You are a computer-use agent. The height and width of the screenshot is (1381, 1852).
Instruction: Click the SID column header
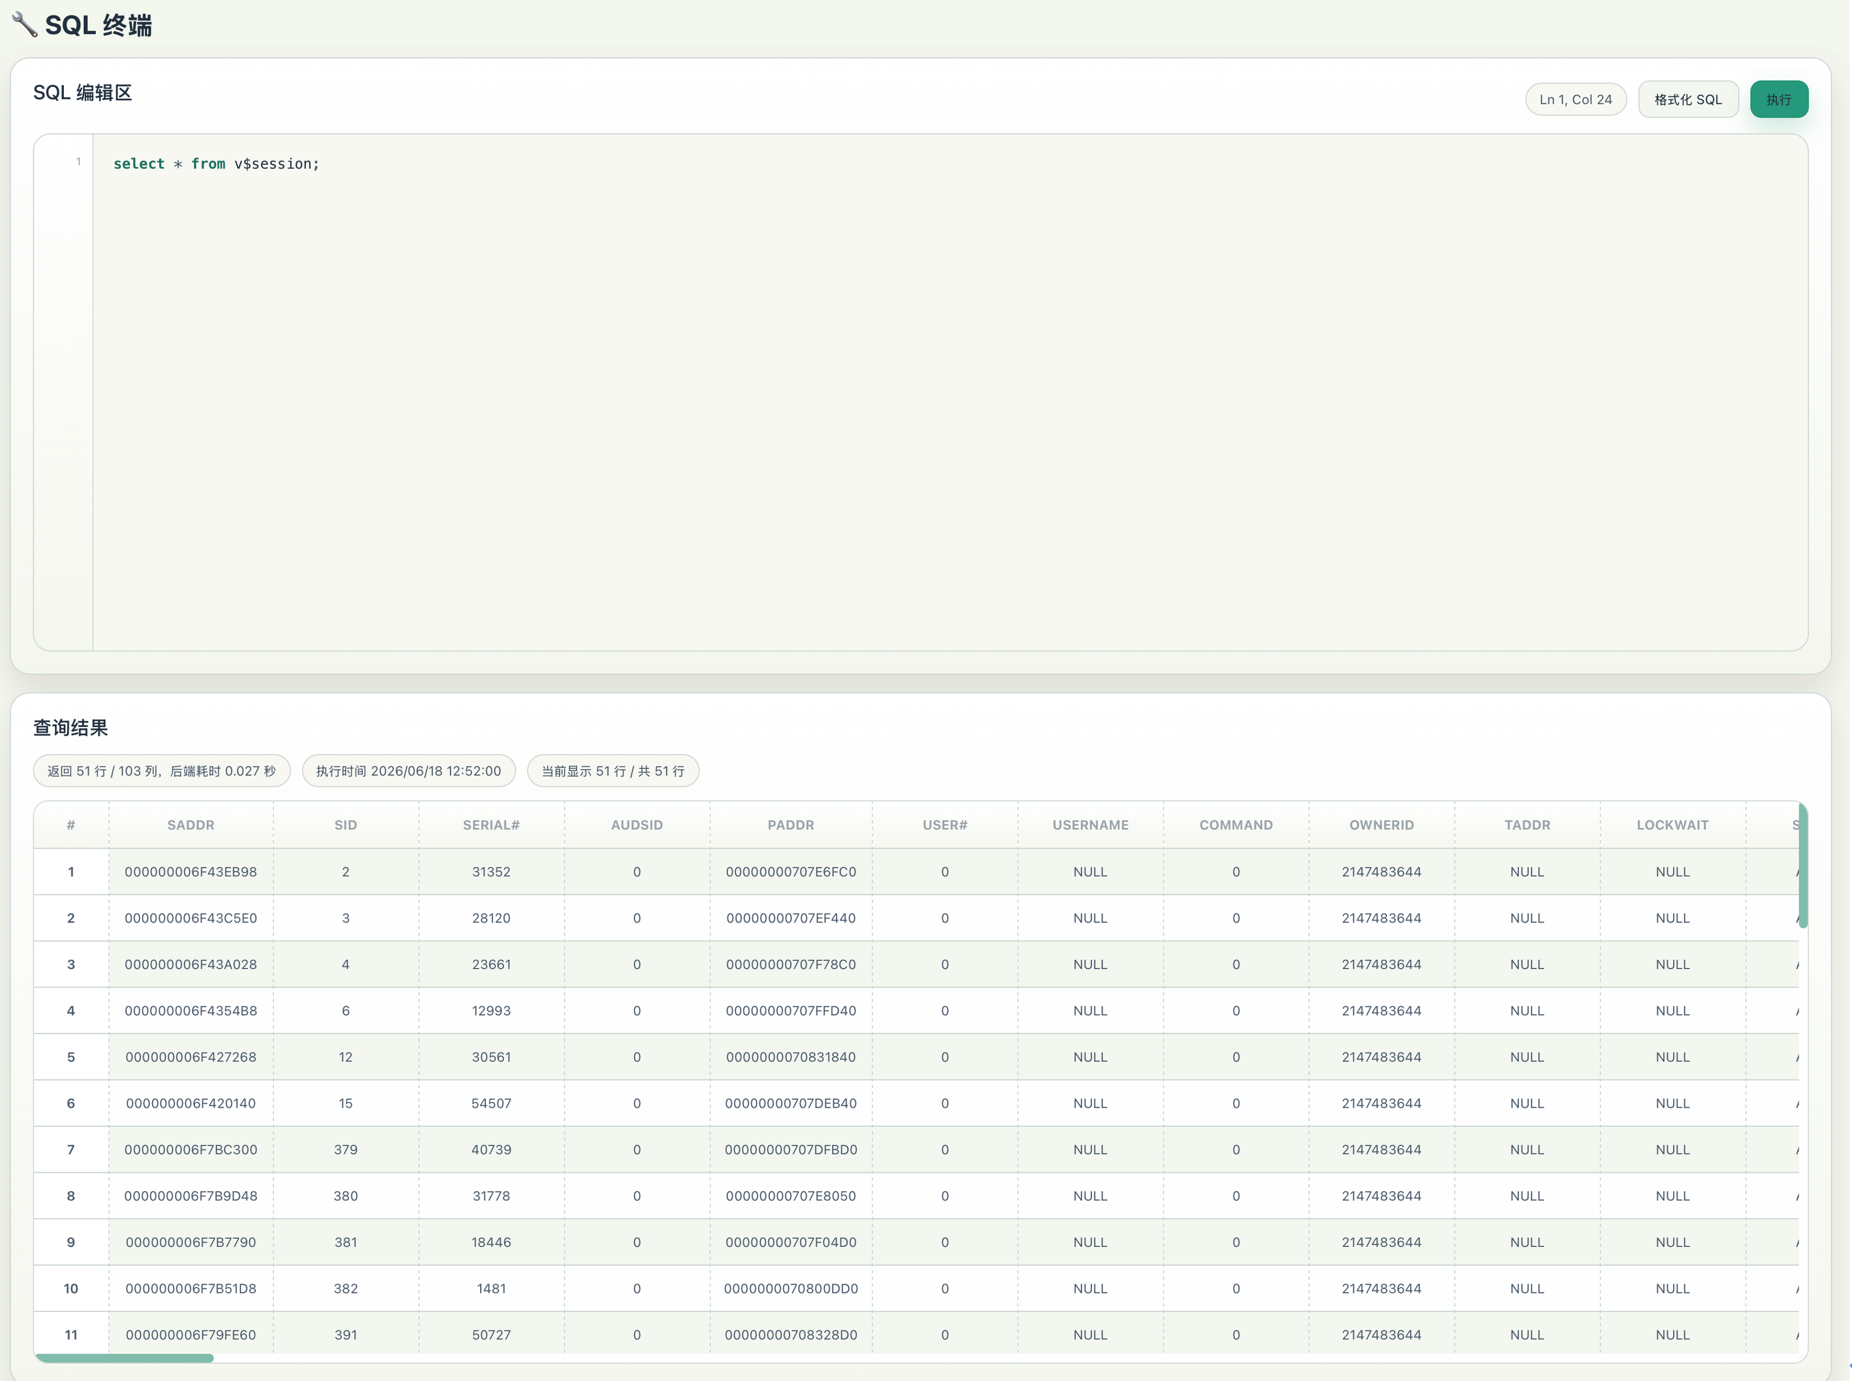tap(345, 825)
